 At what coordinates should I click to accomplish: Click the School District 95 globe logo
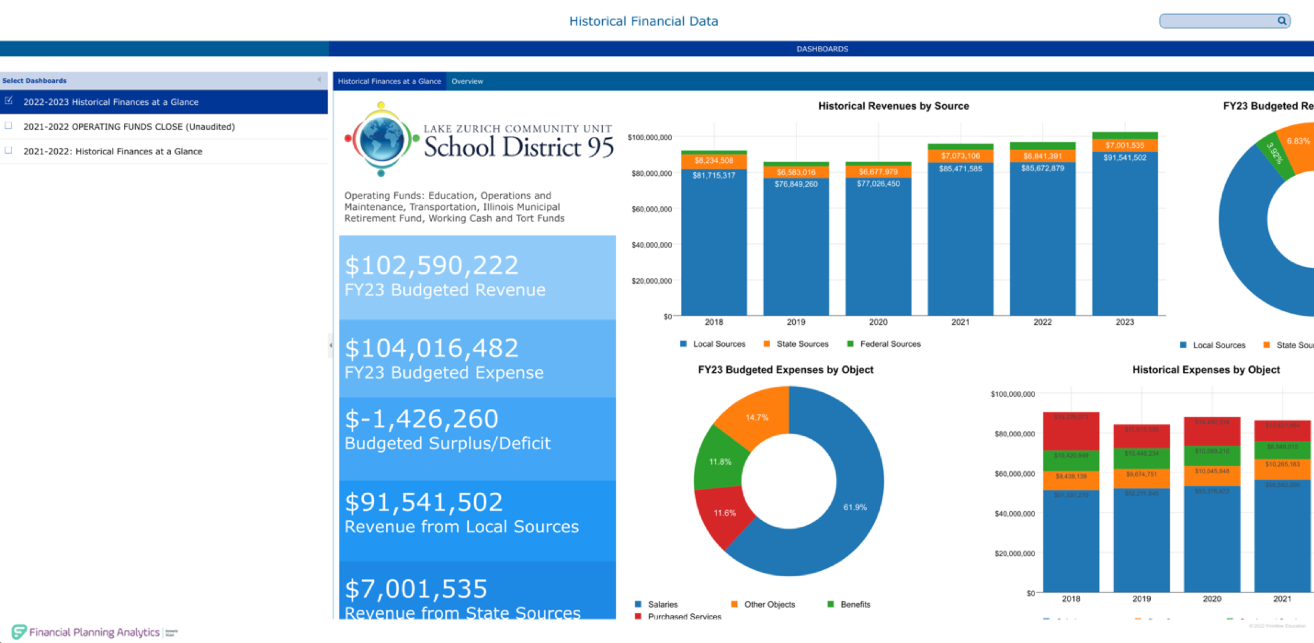click(381, 139)
